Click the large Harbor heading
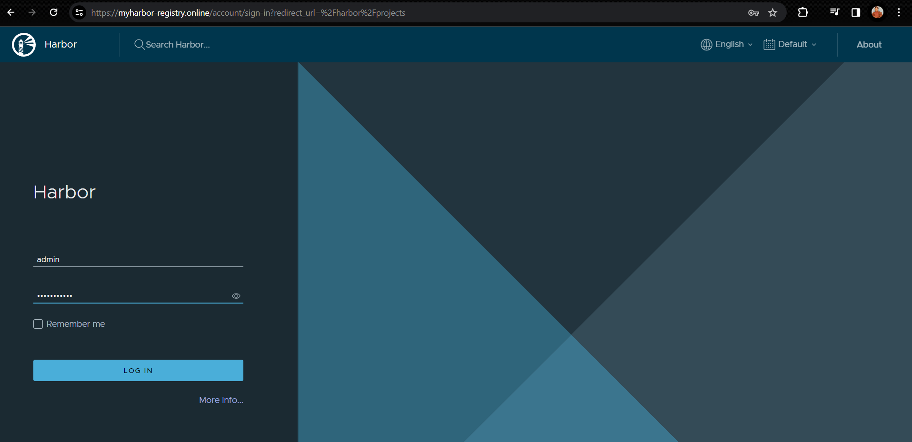Viewport: 912px width, 442px height. pyautogui.click(x=65, y=192)
